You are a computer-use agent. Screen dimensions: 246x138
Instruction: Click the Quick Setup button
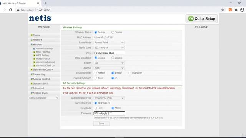tap(201, 19)
